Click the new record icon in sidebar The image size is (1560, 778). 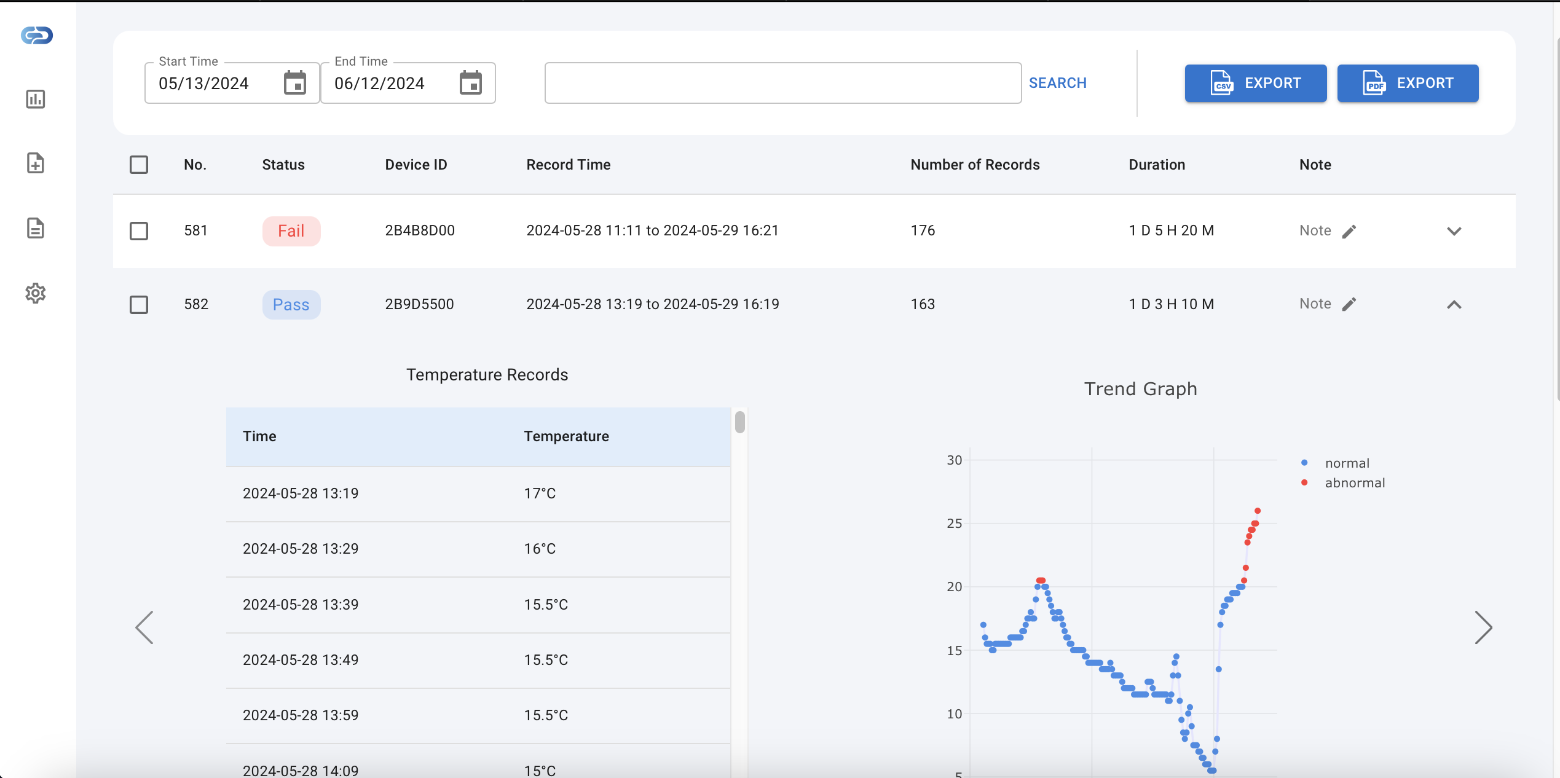(37, 163)
